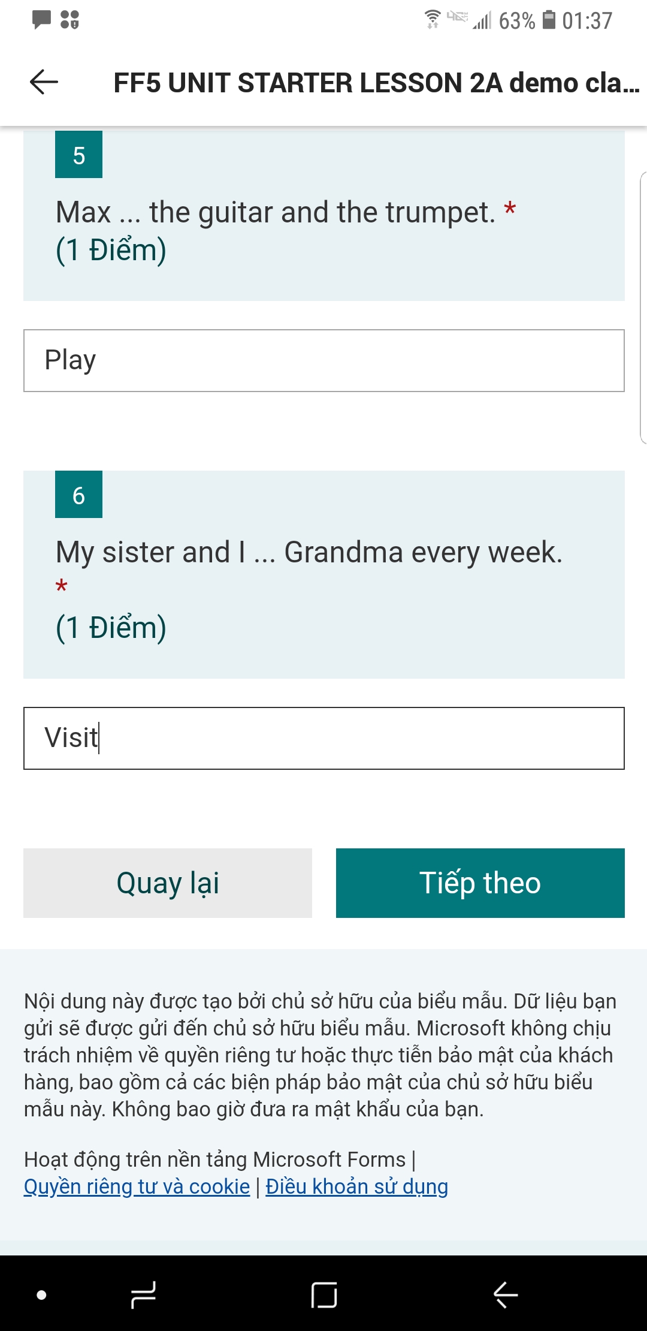Tap the navigation bar dot icon
647x1331 pixels.
point(41,1294)
